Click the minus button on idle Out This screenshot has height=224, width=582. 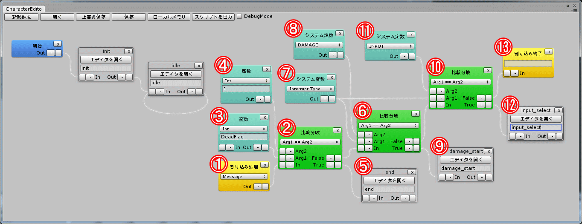[191, 92]
